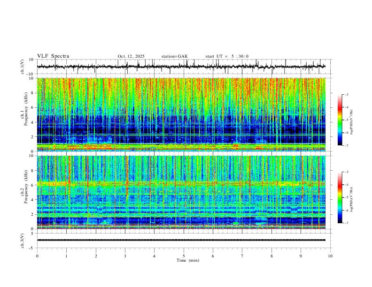Click the "-7" tick on lower colorbar
Screen dimensions: 372x287
[346, 223]
